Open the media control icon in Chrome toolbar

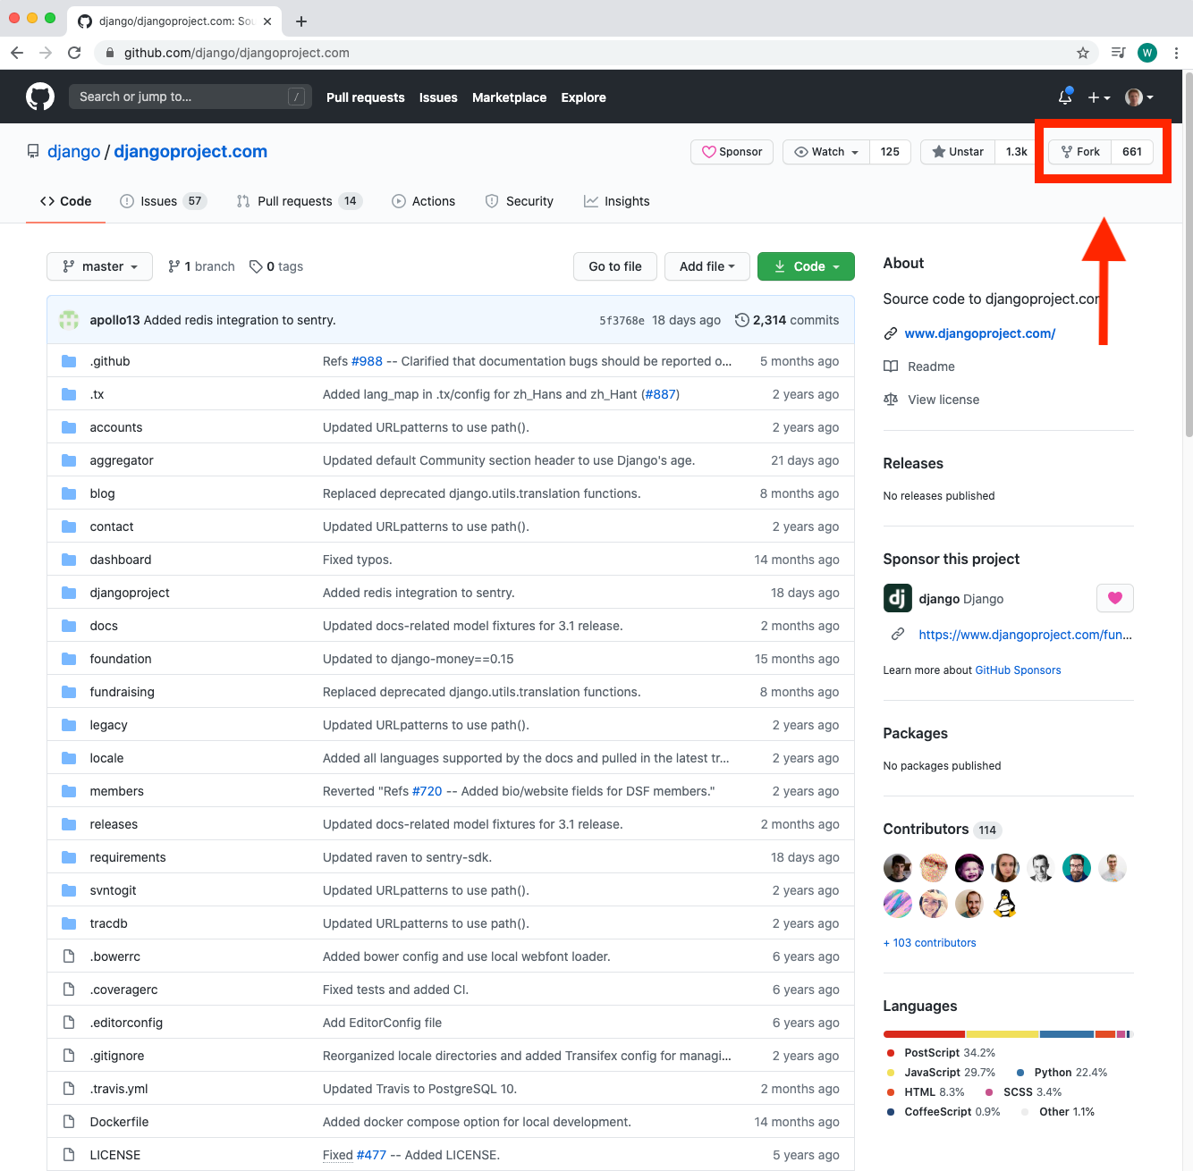click(x=1118, y=53)
